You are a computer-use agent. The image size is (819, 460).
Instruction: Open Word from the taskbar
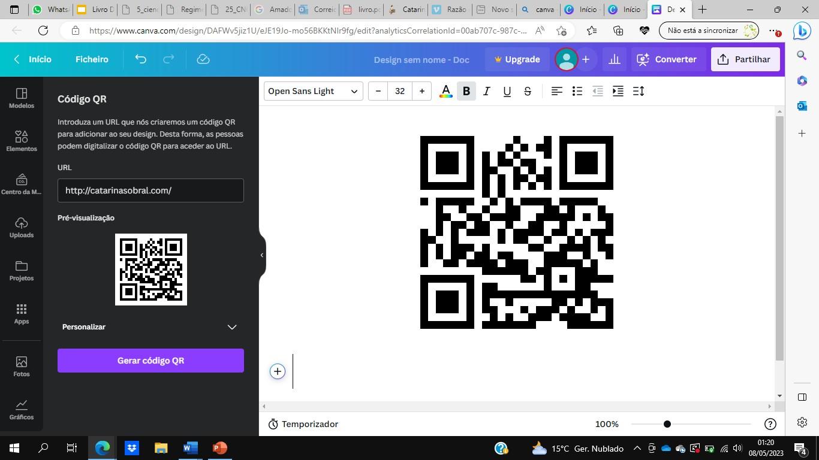click(191, 448)
